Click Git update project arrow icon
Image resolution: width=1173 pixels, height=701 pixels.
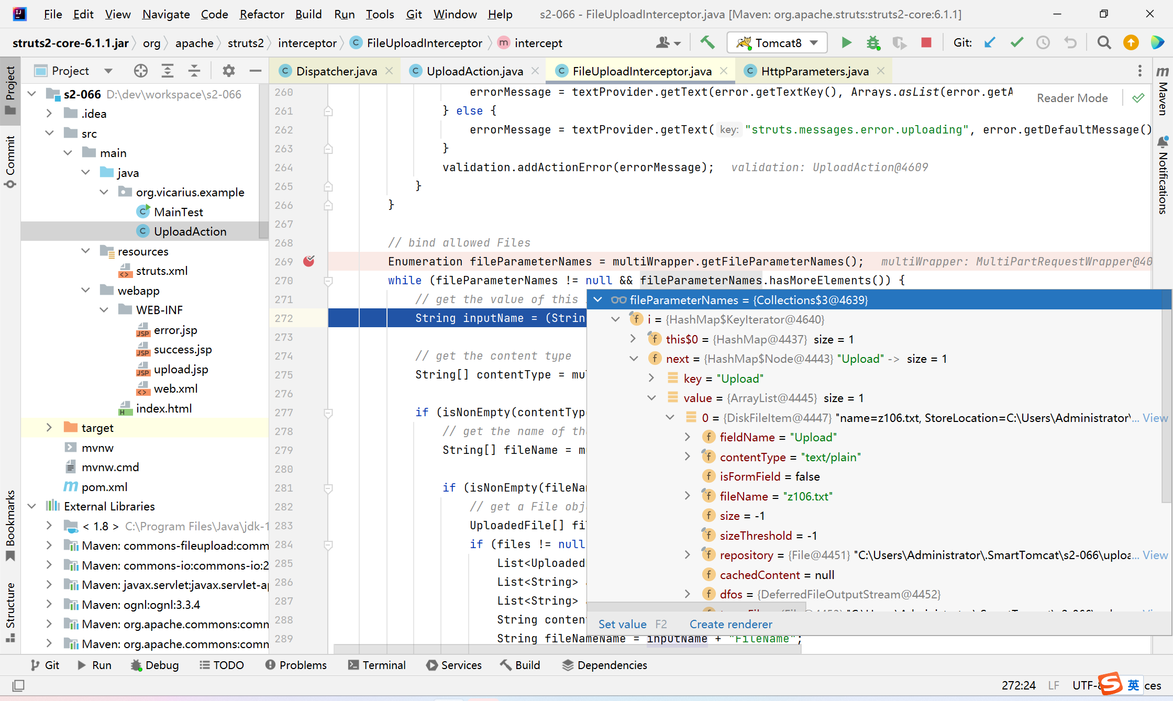(990, 43)
